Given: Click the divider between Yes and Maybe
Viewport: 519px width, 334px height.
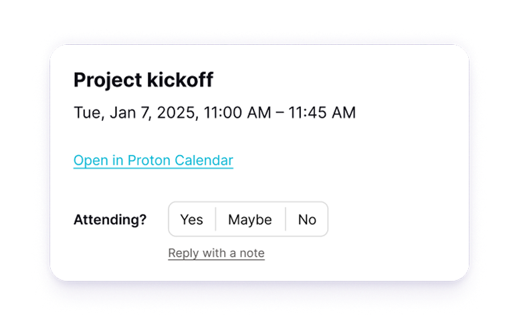Looking at the screenshot, I should pyautogui.click(x=215, y=219).
